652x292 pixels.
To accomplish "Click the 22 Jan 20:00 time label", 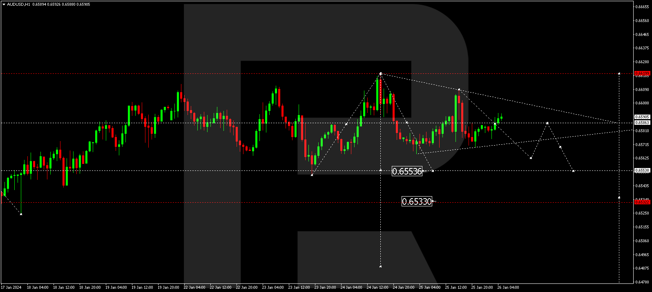I will click(x=247, y=288).
